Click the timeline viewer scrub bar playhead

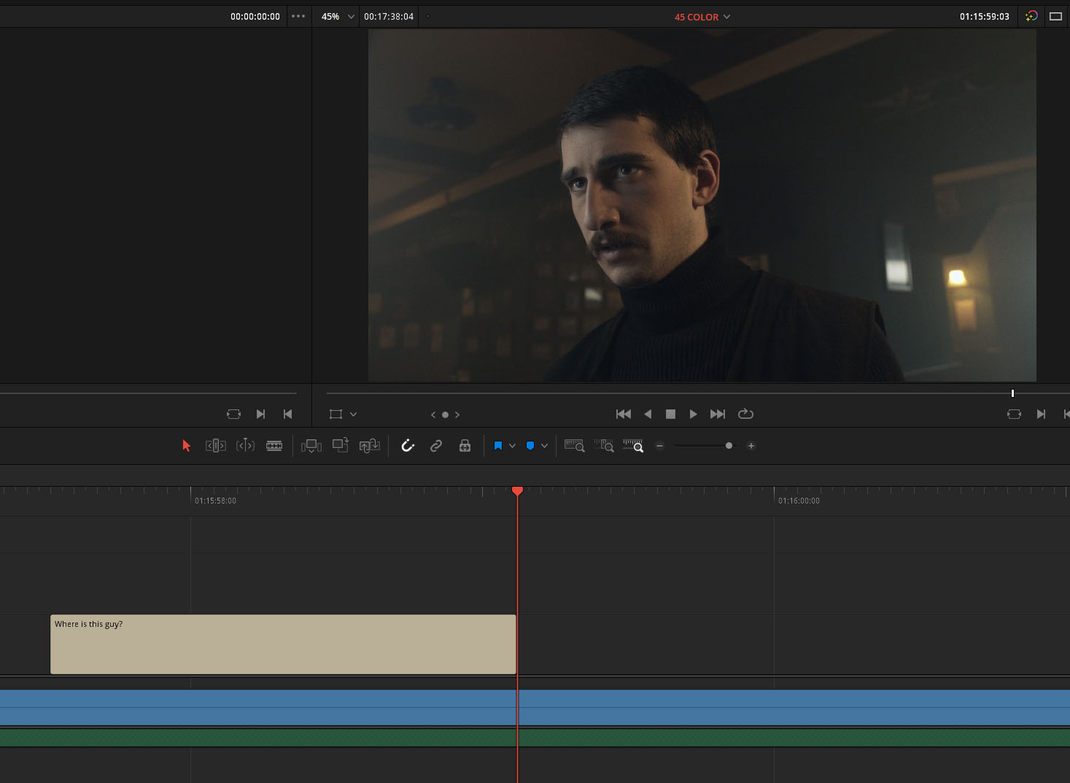click(1012, 393)
